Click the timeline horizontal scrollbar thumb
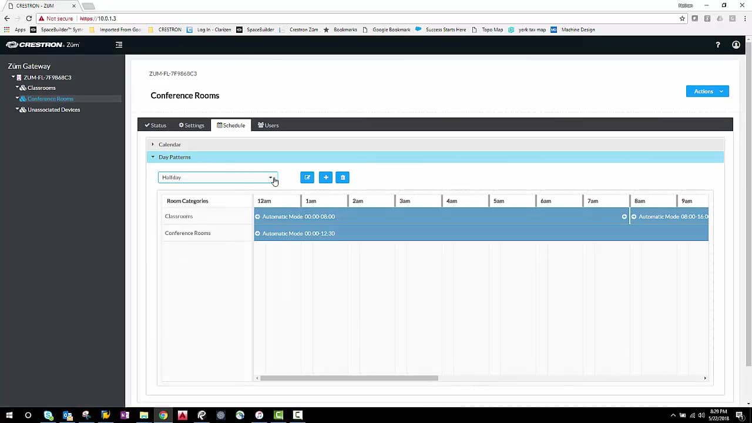 click(349, 378)
